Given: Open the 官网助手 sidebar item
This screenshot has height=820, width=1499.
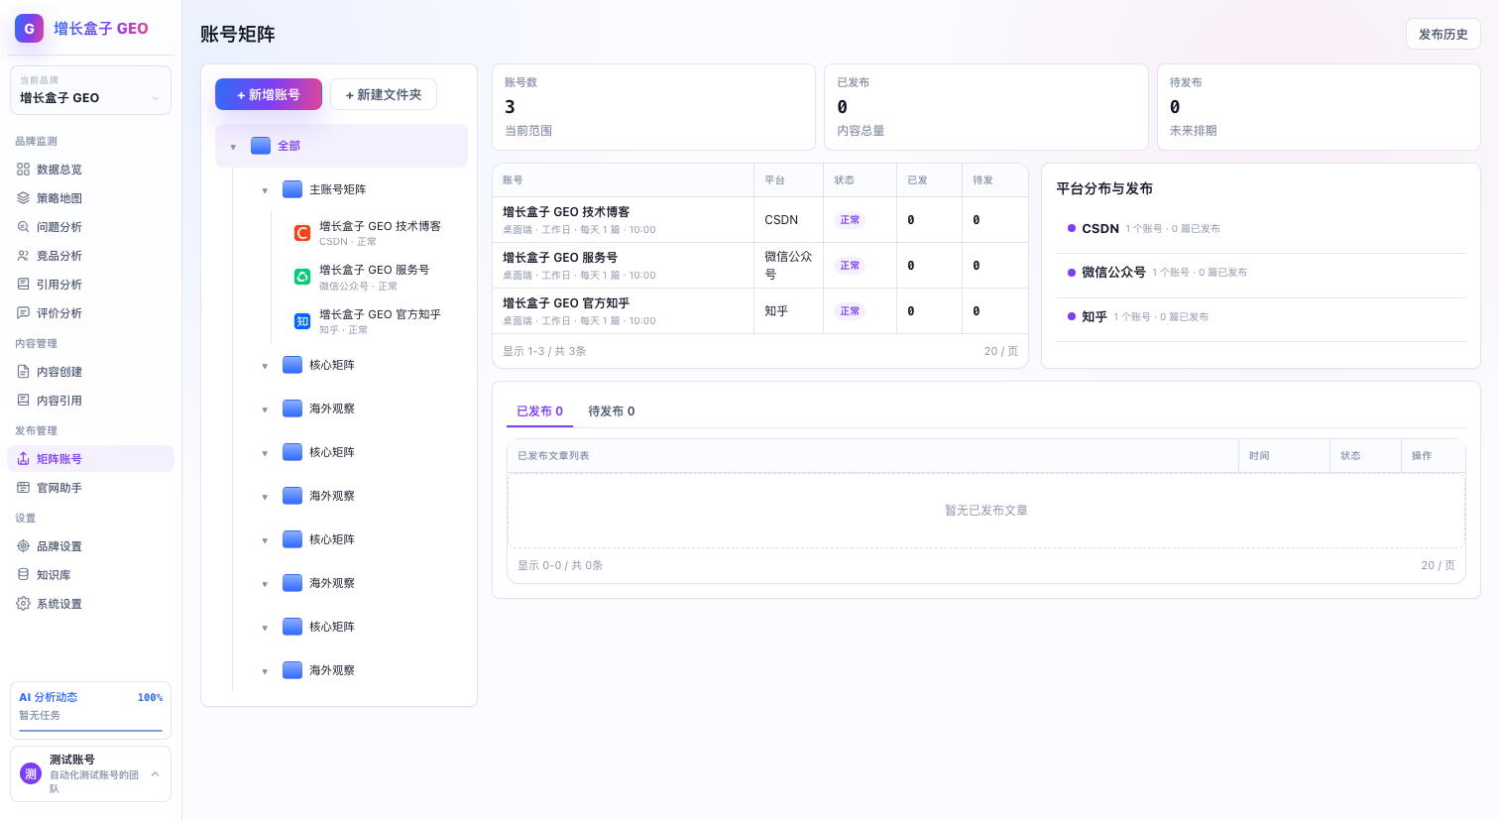Looking at the screenshot, I should tap(90, 488).
